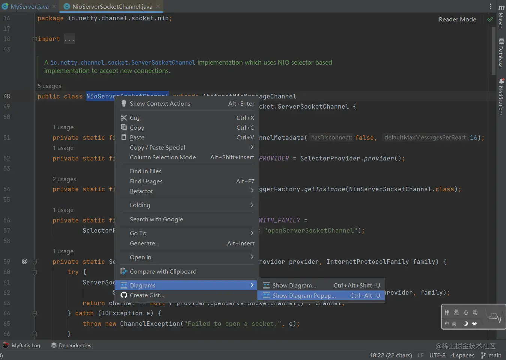506x360 pixels.
Task: Click the Diagrams menu icon
Action: 124,285
